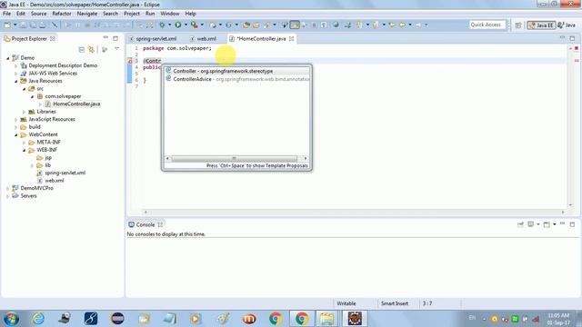Click the New file toolbar icon
The width and height of the screenshot is (582, 327).
7,25
